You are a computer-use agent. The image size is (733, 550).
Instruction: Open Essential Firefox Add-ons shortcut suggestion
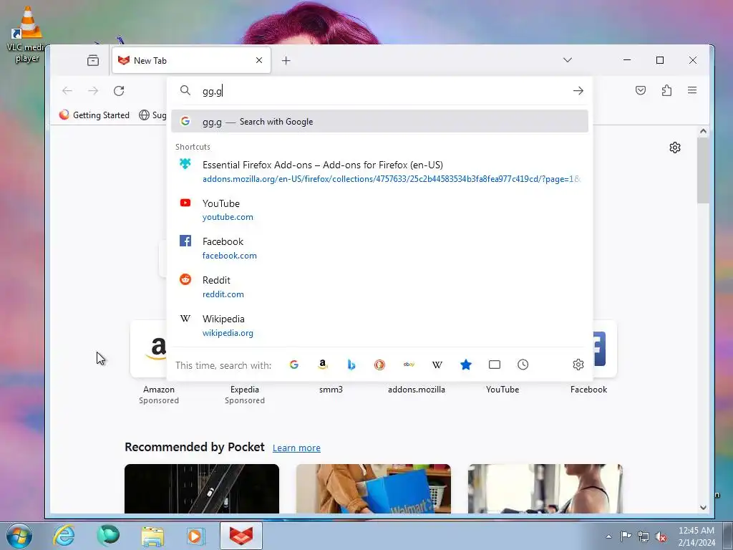click(x=379, y=172)
